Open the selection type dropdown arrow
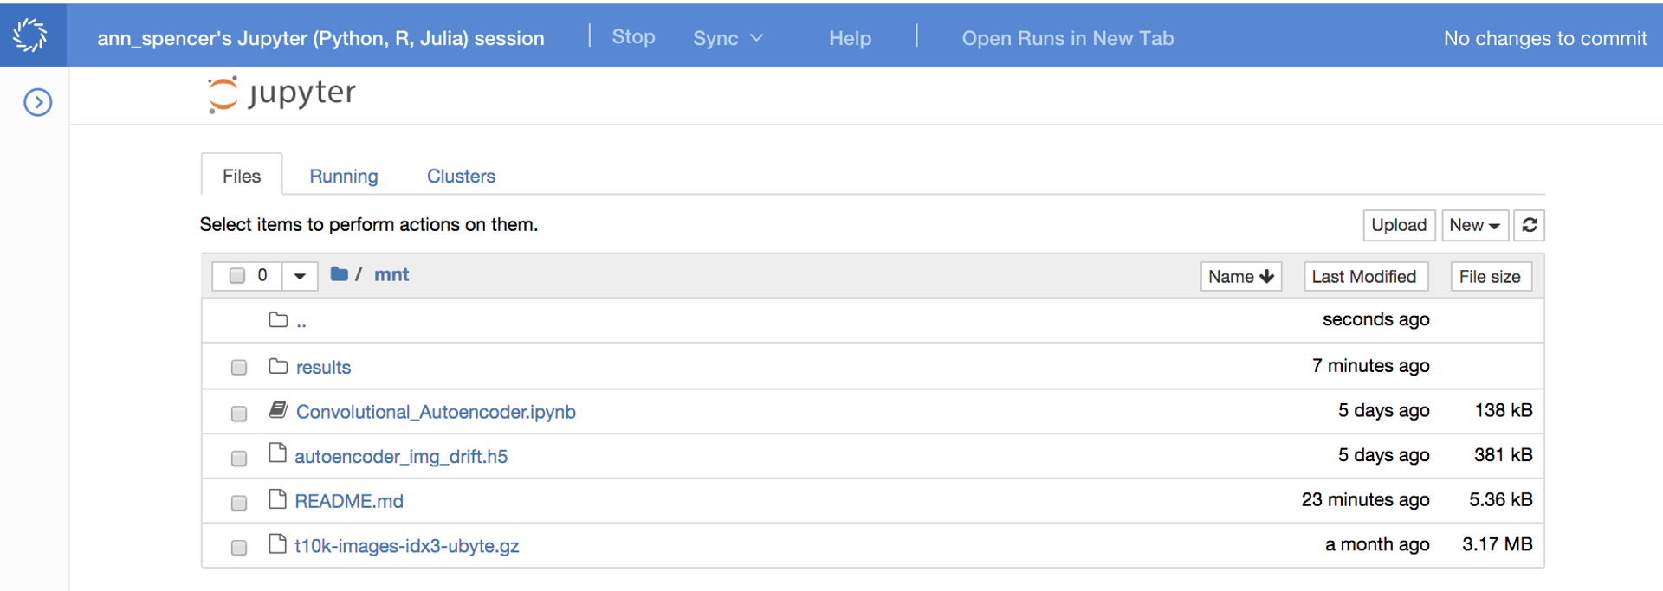The image size is (1663, 591). [300, 276]
